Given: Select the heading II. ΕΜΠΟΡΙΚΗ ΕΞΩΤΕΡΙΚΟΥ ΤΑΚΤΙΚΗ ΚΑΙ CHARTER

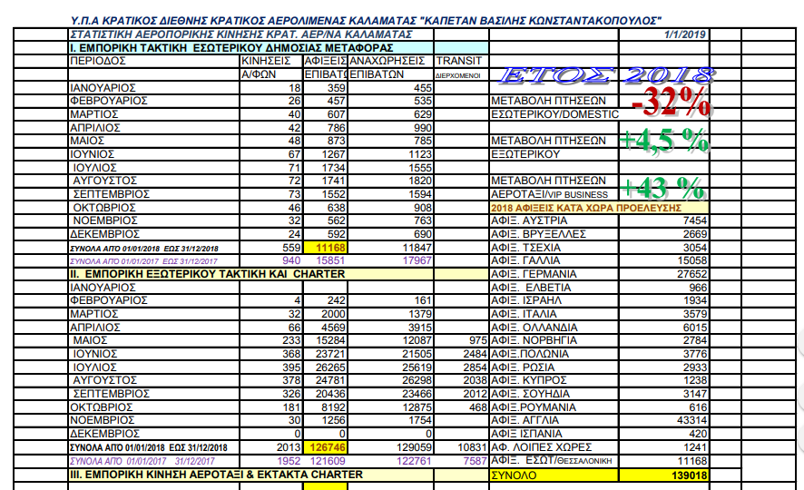Looking at the screenshot, I should [x=207, y=274].
